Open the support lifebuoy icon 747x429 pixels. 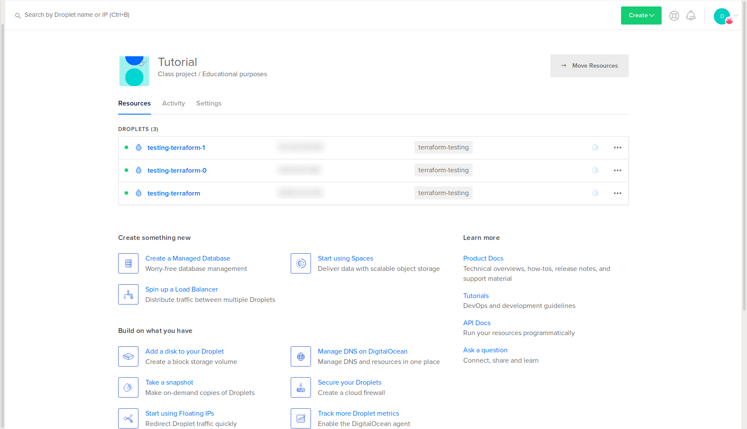pos(674,16)
